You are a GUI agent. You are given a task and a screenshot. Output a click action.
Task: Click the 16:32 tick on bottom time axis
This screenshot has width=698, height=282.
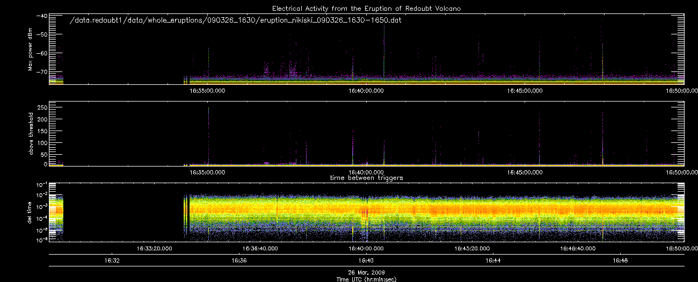112,261
